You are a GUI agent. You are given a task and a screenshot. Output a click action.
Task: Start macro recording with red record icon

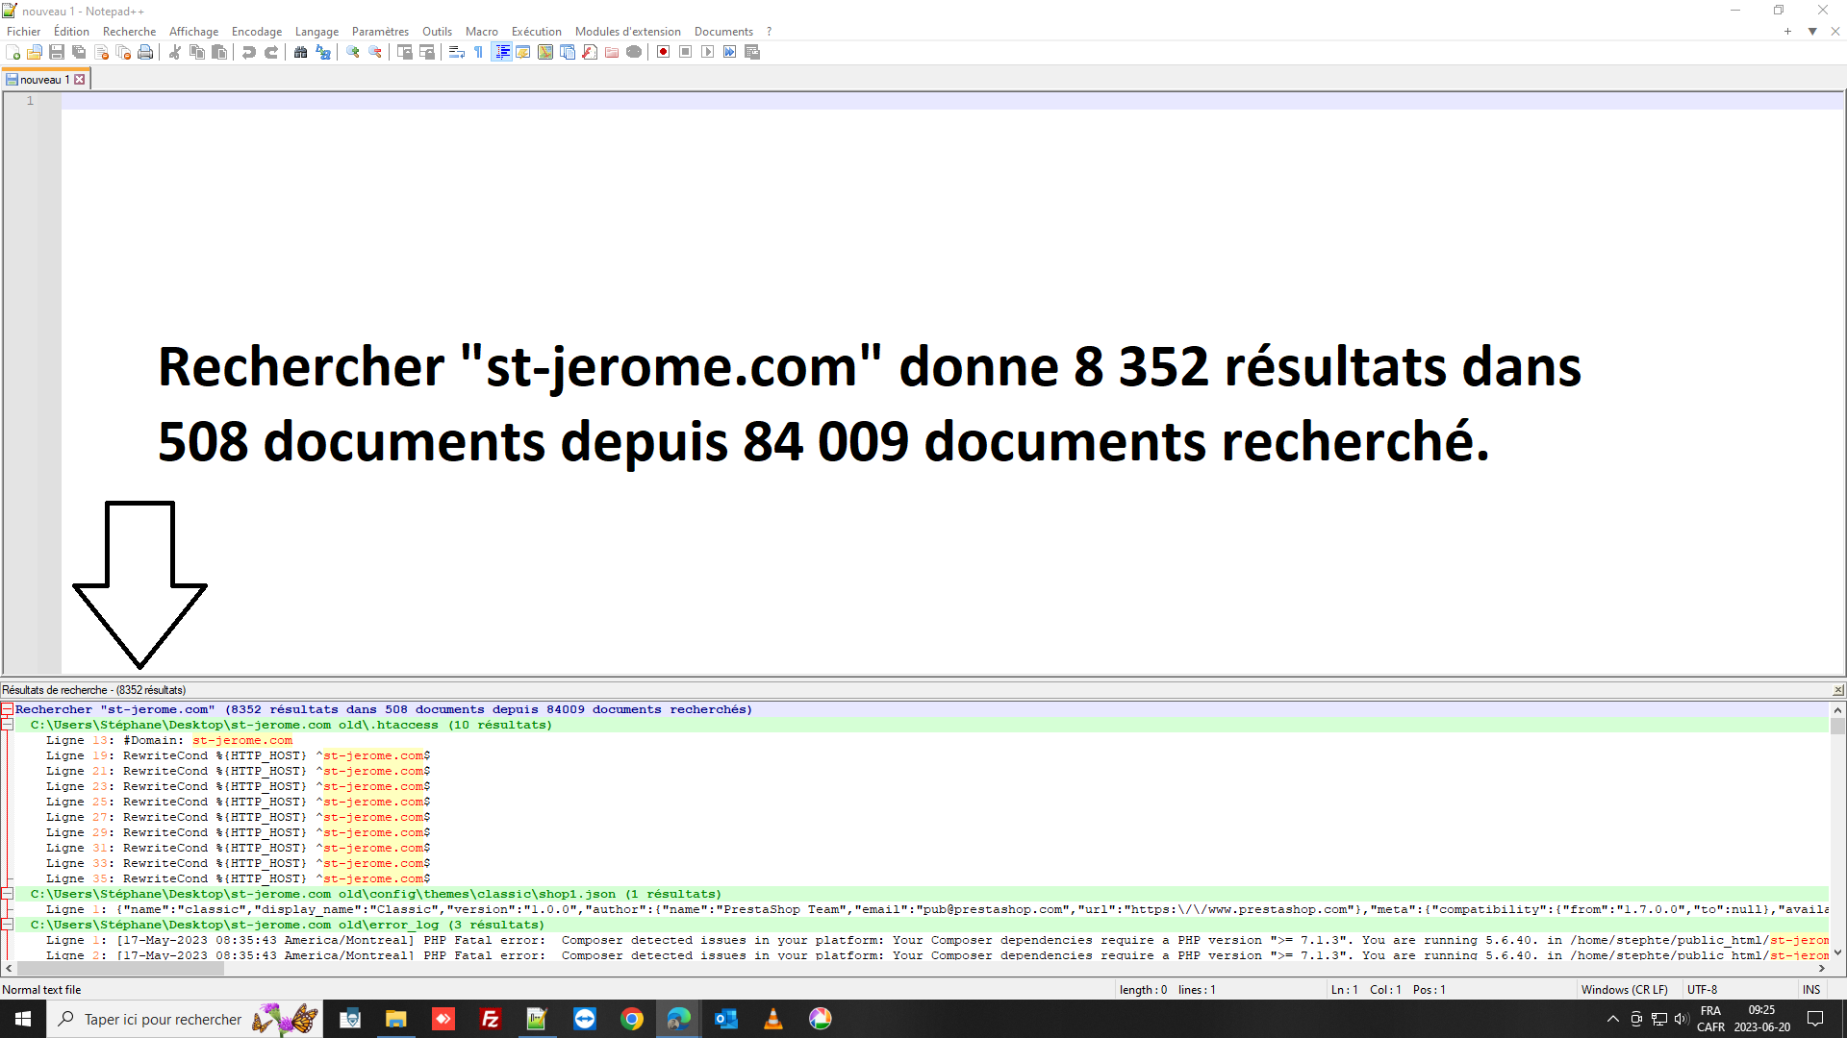pyautogui.click(x=663, y=52)
